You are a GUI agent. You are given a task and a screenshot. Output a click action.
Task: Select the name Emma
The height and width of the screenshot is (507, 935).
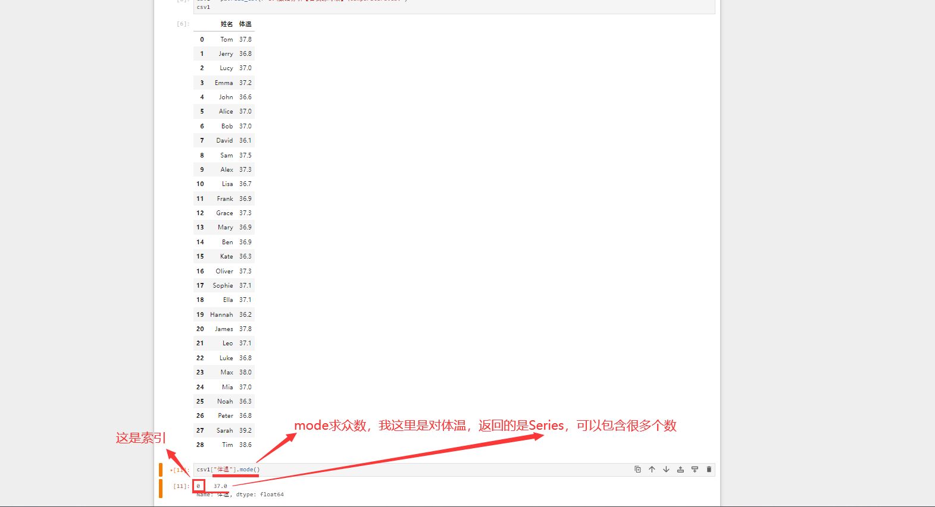pyautogui.click(x=224, y=83)
